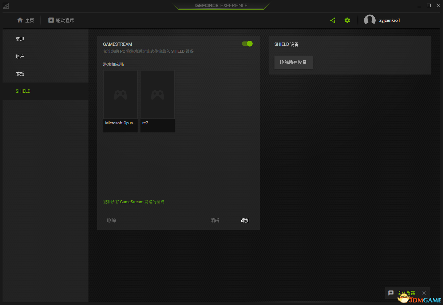Click the 删除所有设备 button

coord(293,62)
